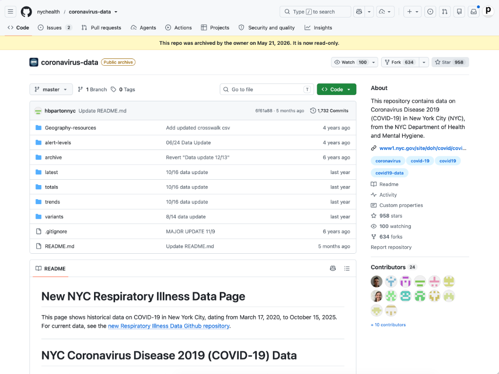This screenshot has height=374, width=499.
Task: Expand the coronavirus-data breadcrumb dropdown
Action: pyautogui.click(x=116, y=12)
